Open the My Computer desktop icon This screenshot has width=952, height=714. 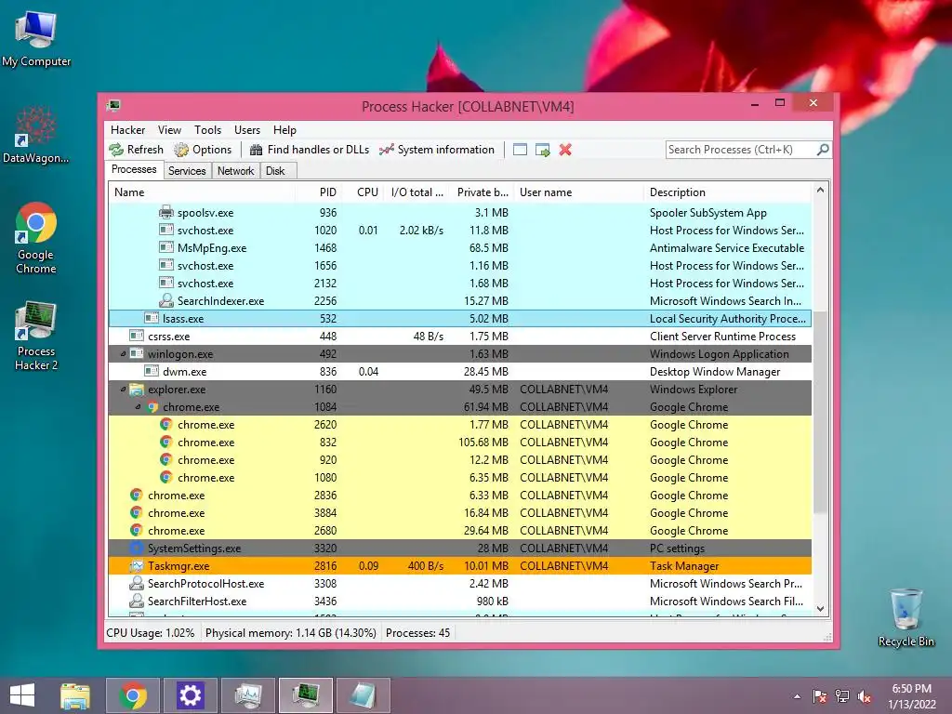(36, 39)
